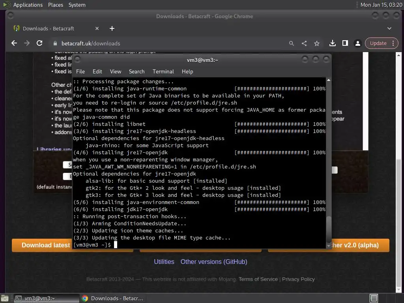404x303 pixels.
Task: Open the search magnifier in address bar
Action: [292, 43]
